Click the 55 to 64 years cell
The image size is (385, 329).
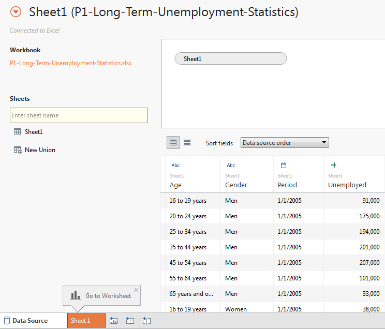193,278
